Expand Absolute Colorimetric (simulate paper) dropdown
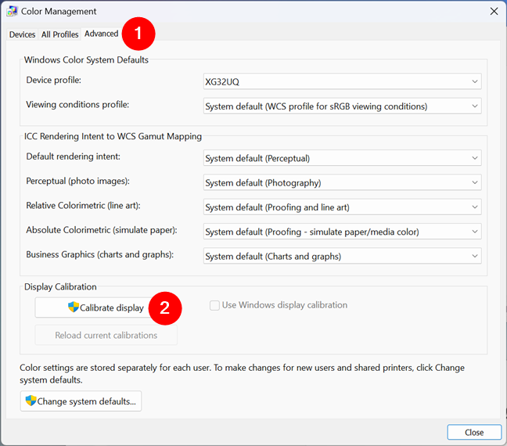Image resolution: width=507 pixels, height=446 pixels. coord(342,232)
